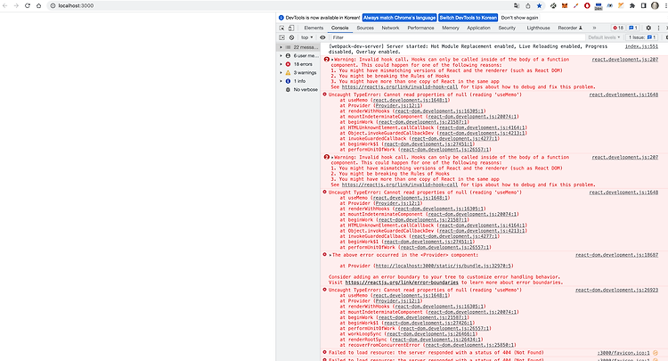The height and width of the screenshot is (361, 668).
Task: Open react-dom.development.js:26923 source link
Action: point(616,290)
